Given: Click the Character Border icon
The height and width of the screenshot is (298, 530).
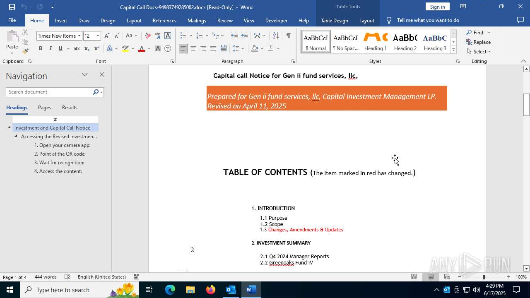Looking at the screenshot, I should click(168, 36).
